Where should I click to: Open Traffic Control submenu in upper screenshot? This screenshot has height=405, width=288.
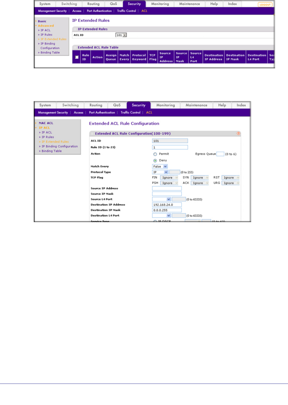126,11
